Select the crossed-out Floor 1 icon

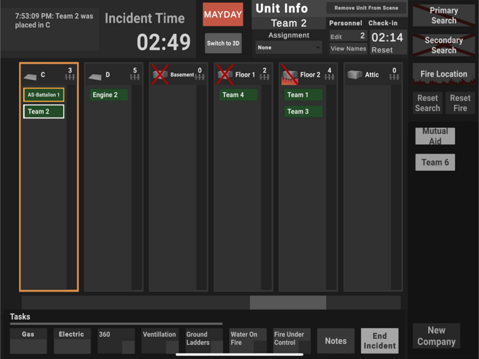pos(225,75)
